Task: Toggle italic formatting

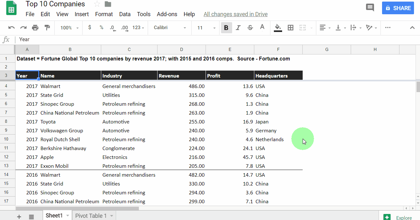Action: click(x=238, y=28)
